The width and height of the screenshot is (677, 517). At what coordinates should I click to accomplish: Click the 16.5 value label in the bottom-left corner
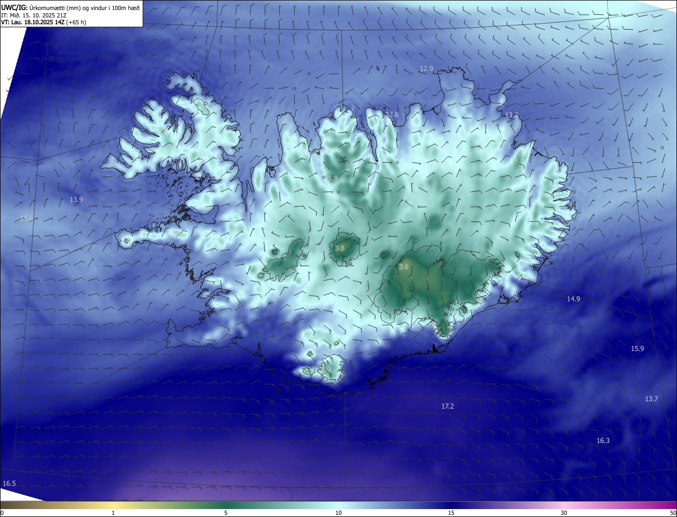(9, 484)
